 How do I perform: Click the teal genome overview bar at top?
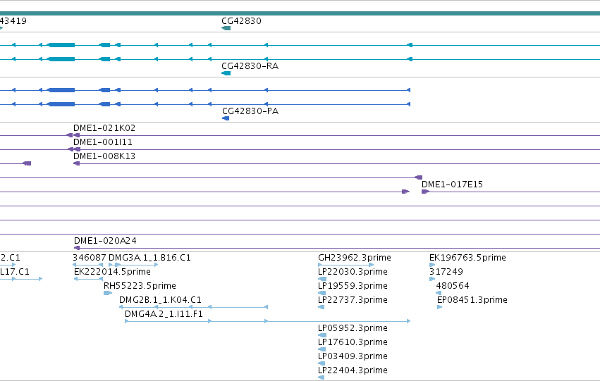click(300, 13)
